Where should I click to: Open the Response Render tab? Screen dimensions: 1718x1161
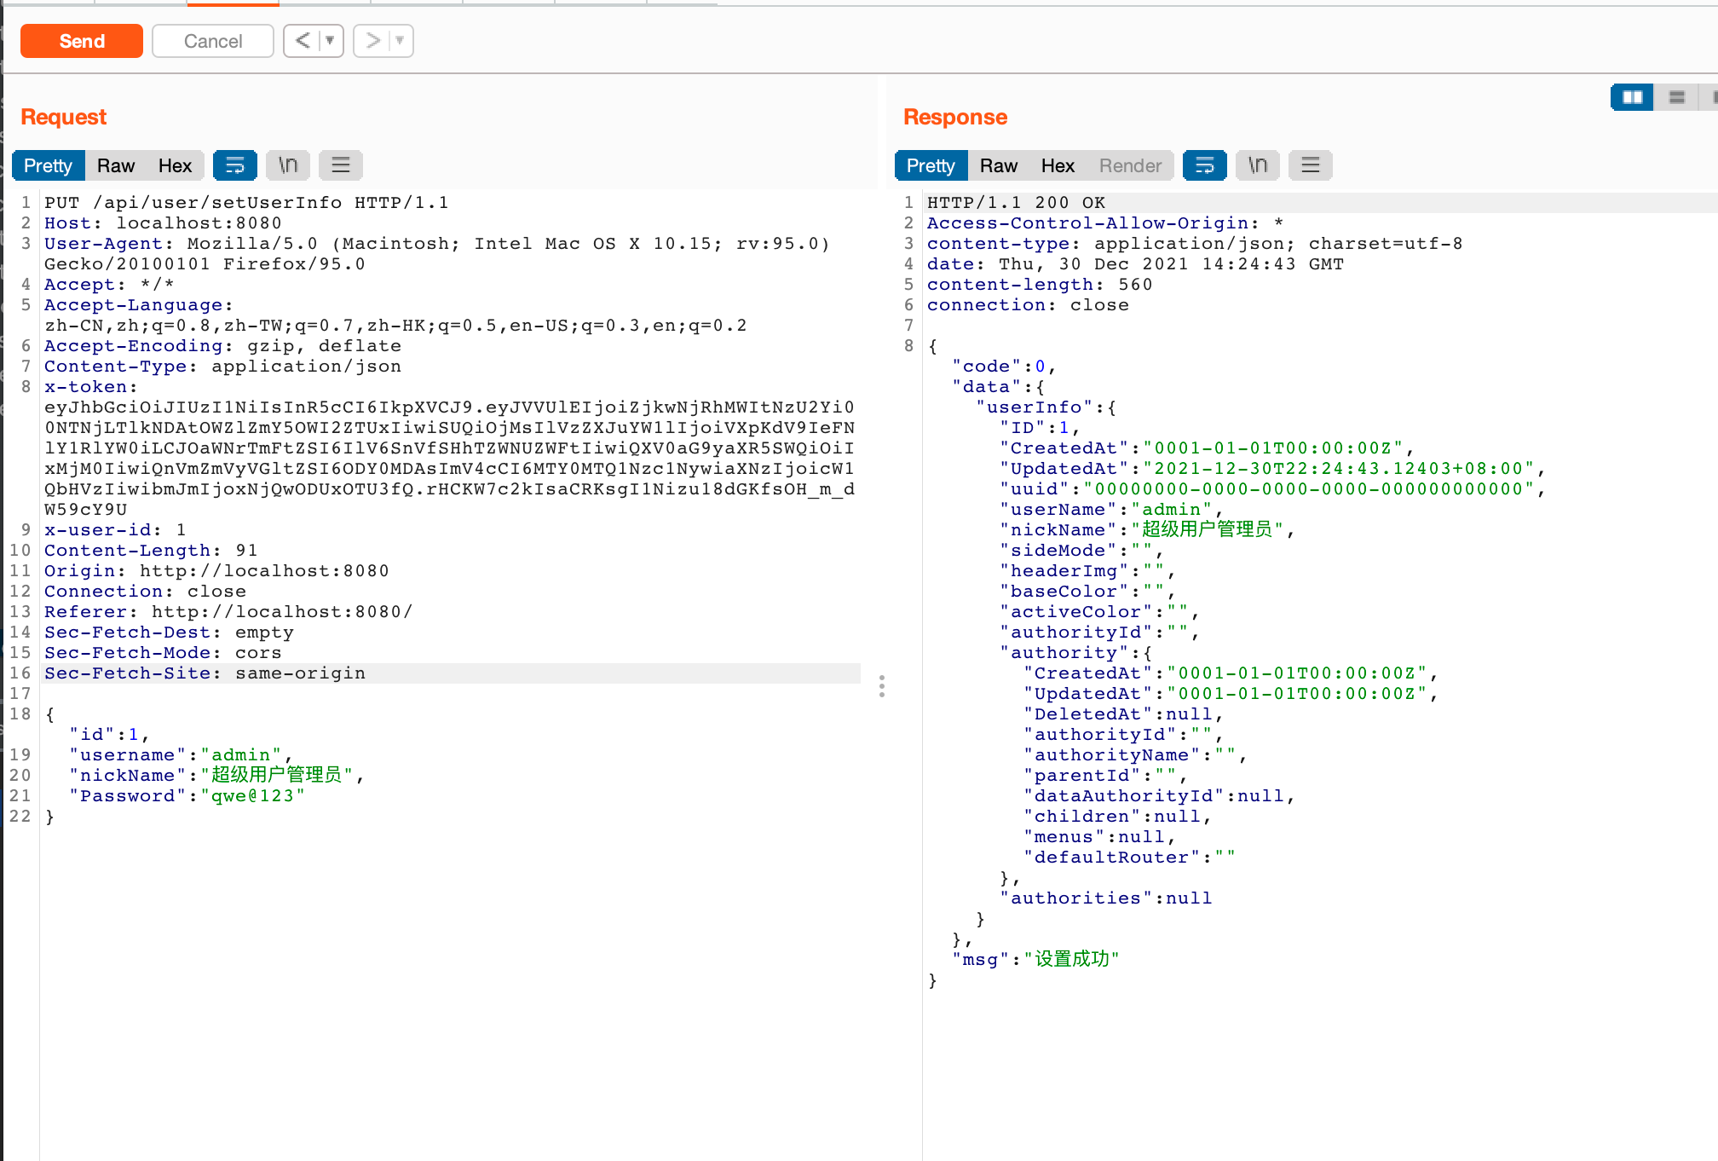click(1130, 165)
